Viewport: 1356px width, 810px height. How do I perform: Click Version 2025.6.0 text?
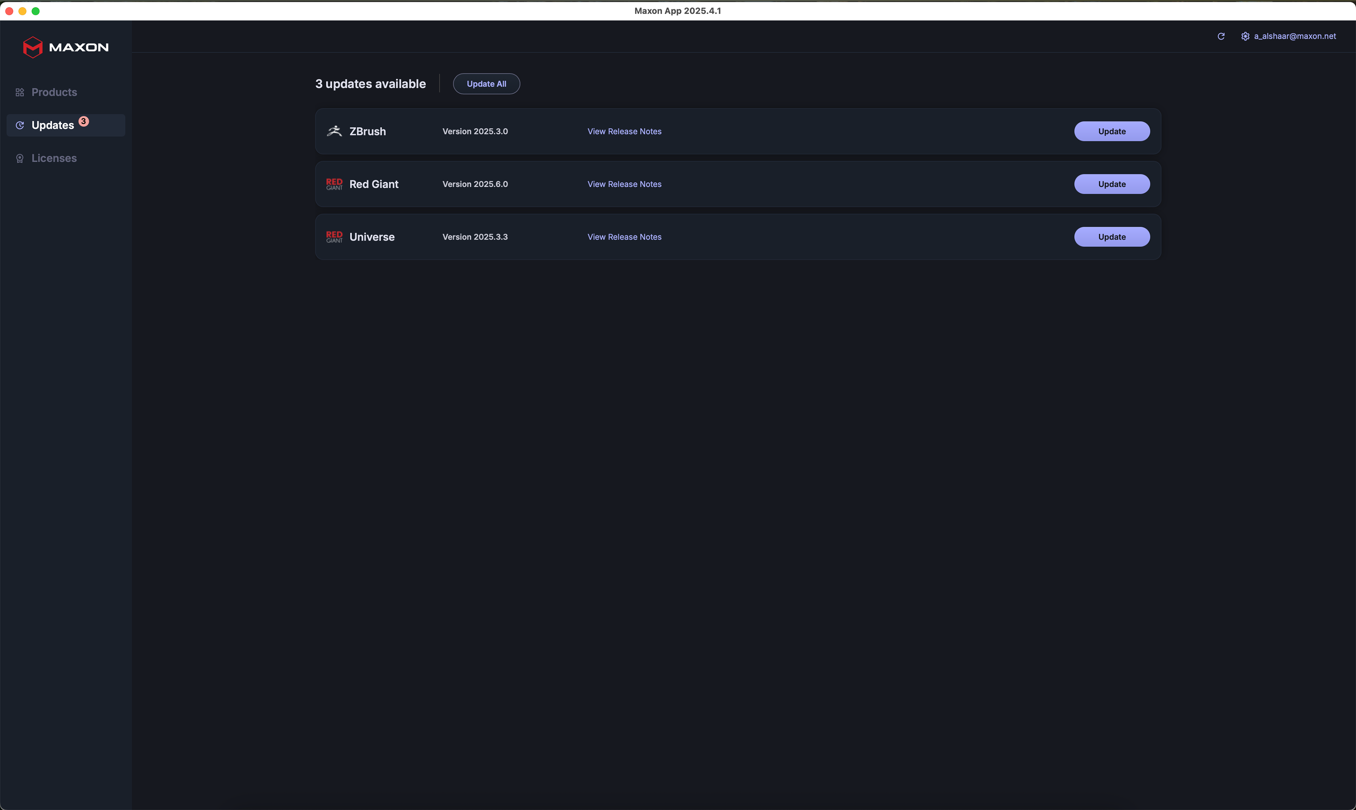coord(475,184)
